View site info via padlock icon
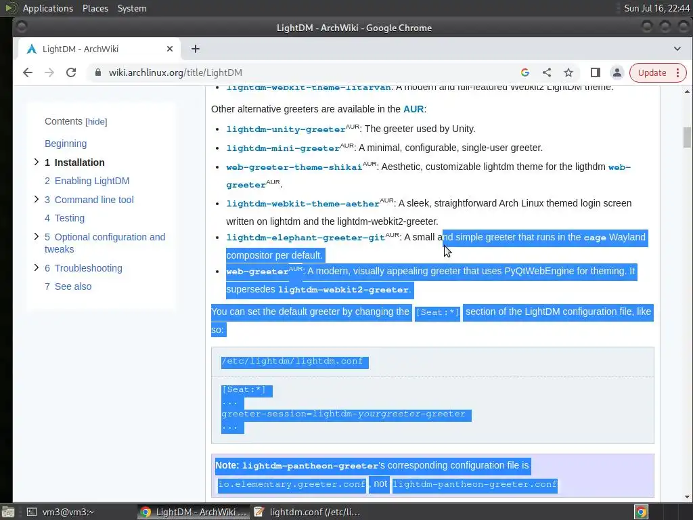 click(98, 72)
